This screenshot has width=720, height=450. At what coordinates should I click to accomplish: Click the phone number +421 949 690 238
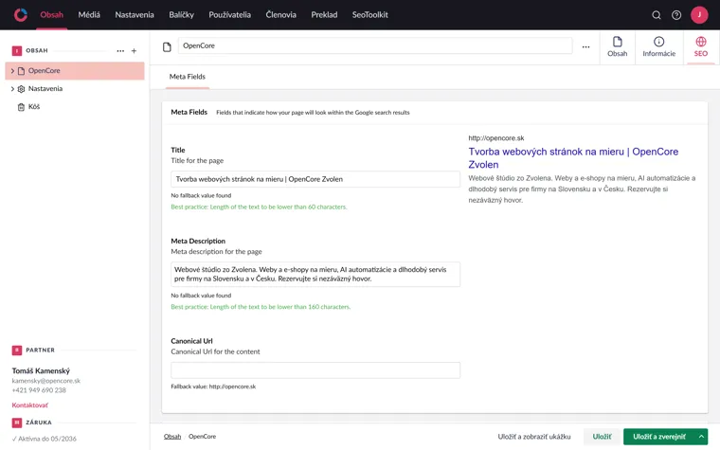(39, 390)
